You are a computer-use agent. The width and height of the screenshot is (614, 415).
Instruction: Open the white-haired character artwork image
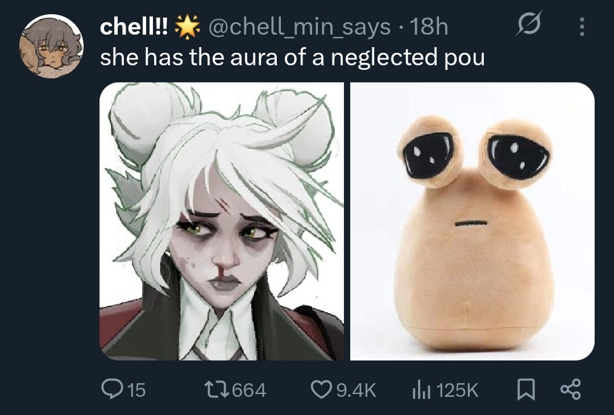click(222, 221)
